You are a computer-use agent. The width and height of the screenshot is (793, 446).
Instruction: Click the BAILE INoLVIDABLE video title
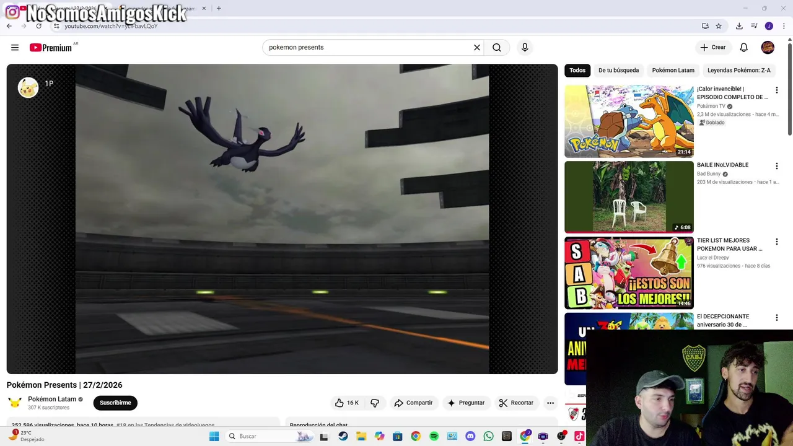722,165
